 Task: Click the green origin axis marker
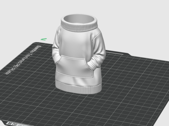click(44, 39)
